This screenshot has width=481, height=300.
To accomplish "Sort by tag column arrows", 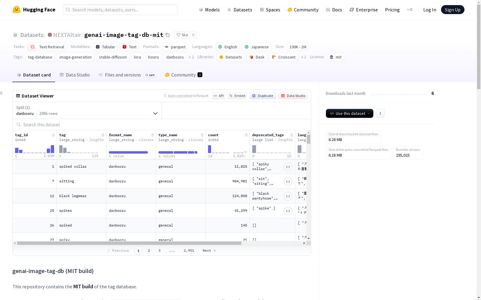I will click(103, 135).
